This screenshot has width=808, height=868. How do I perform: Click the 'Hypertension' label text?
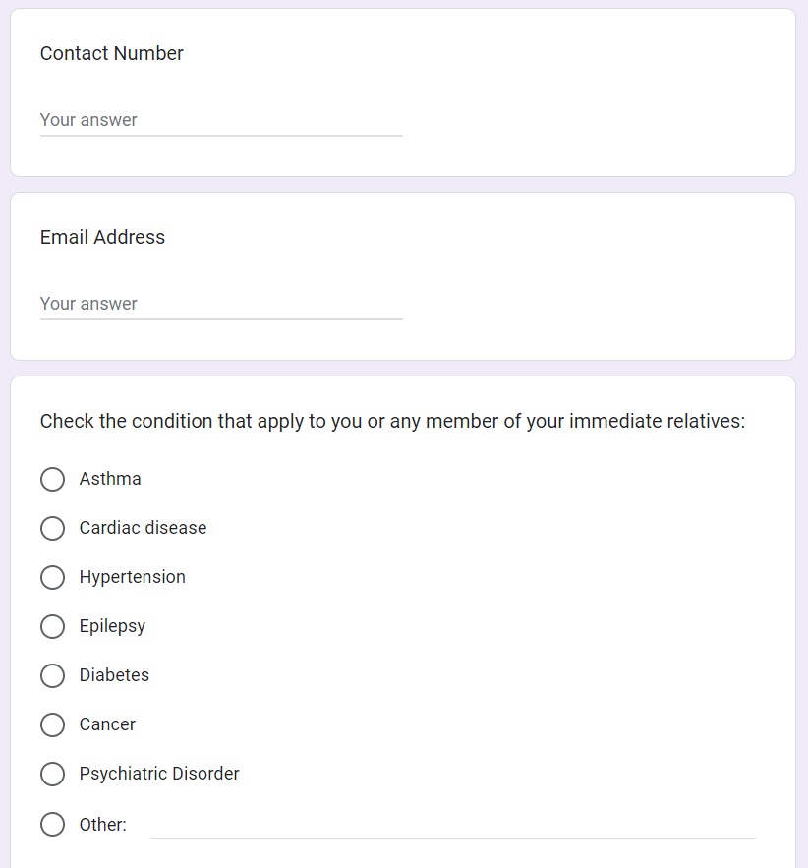click(132, 577)
